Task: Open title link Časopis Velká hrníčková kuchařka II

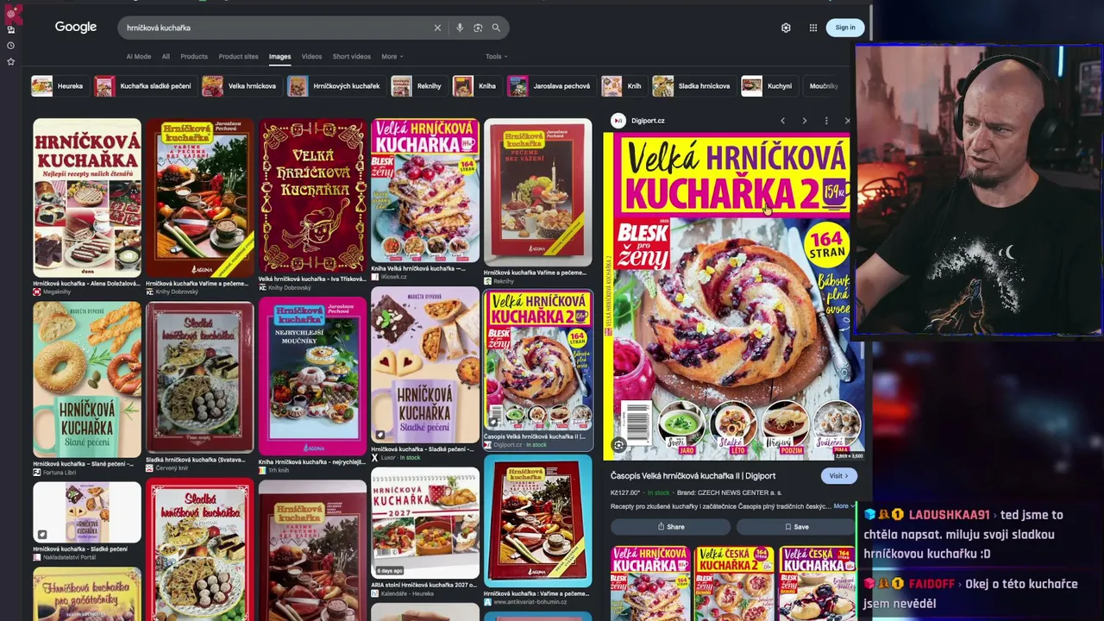Action: [x=693, y=476]
